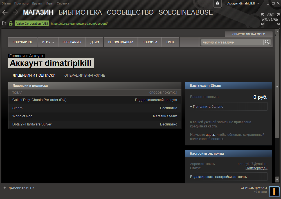The height and width of the screenshot is (199, 281).
Task: Go to the МАГАЗИН section
Action: click(x=38, y=12)
